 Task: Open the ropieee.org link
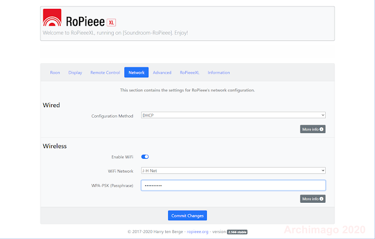pos(197,231)
